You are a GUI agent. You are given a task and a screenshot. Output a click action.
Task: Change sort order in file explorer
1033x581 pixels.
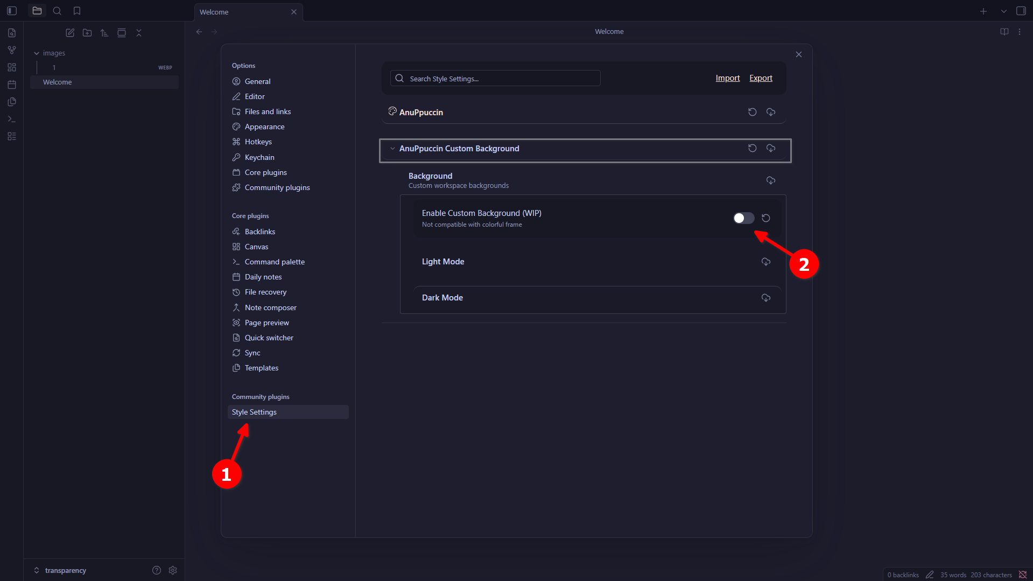click(x=104, y=33)
